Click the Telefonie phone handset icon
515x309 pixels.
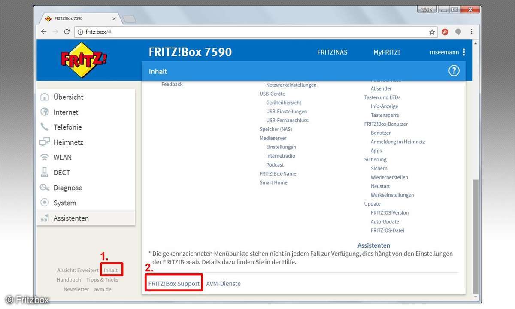(x=45, y=127)
